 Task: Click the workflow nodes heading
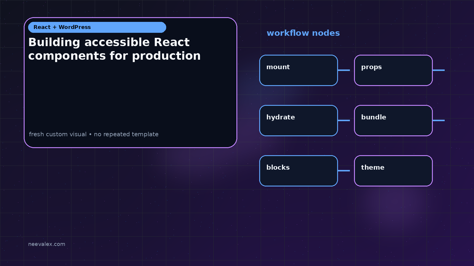[x=303, y=33]
